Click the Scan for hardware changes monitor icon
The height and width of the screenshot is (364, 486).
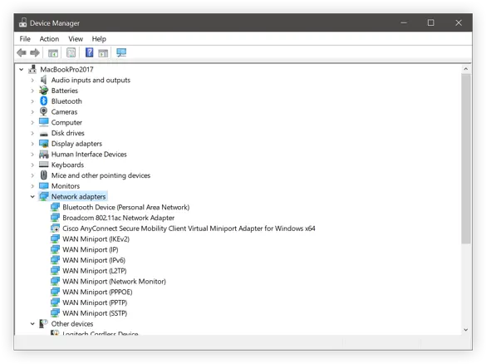coord(121,52)
